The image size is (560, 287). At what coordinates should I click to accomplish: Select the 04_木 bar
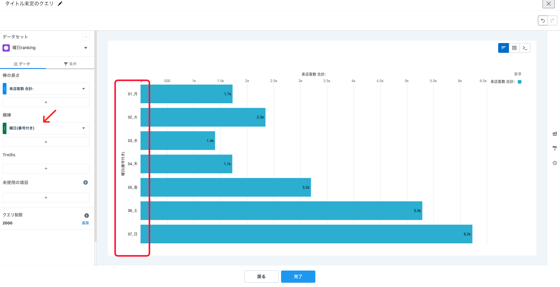[x=186, y=164]
